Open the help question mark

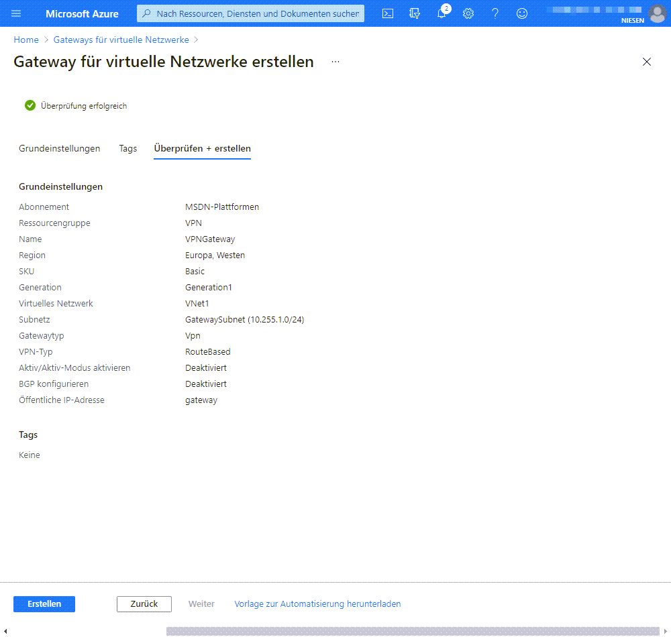click(x=495, y=13)
